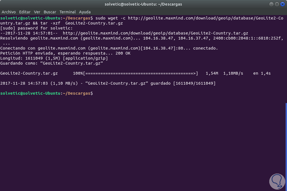The height and width of the screenshot is (191, 287).
Task: Close the terminal window
Action: [x=282, y=4]
